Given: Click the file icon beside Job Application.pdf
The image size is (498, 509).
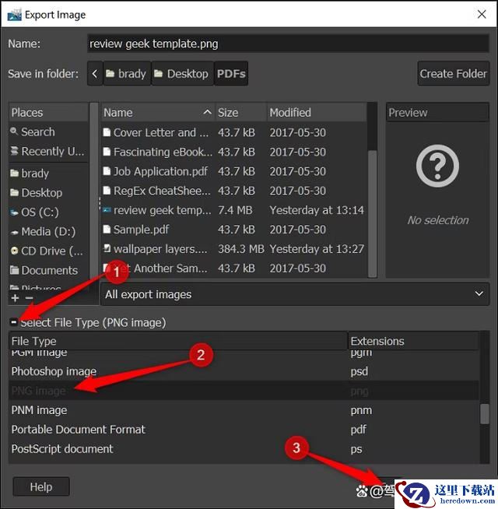Looking at the screenshot, I should [107, 171].
